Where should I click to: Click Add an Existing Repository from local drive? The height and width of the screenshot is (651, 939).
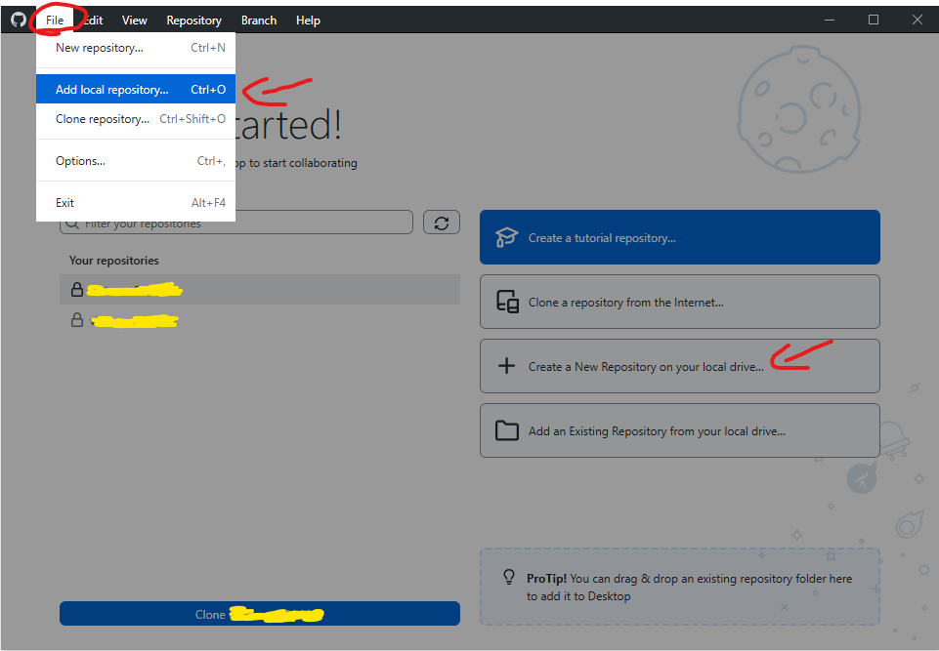[680, 430]
